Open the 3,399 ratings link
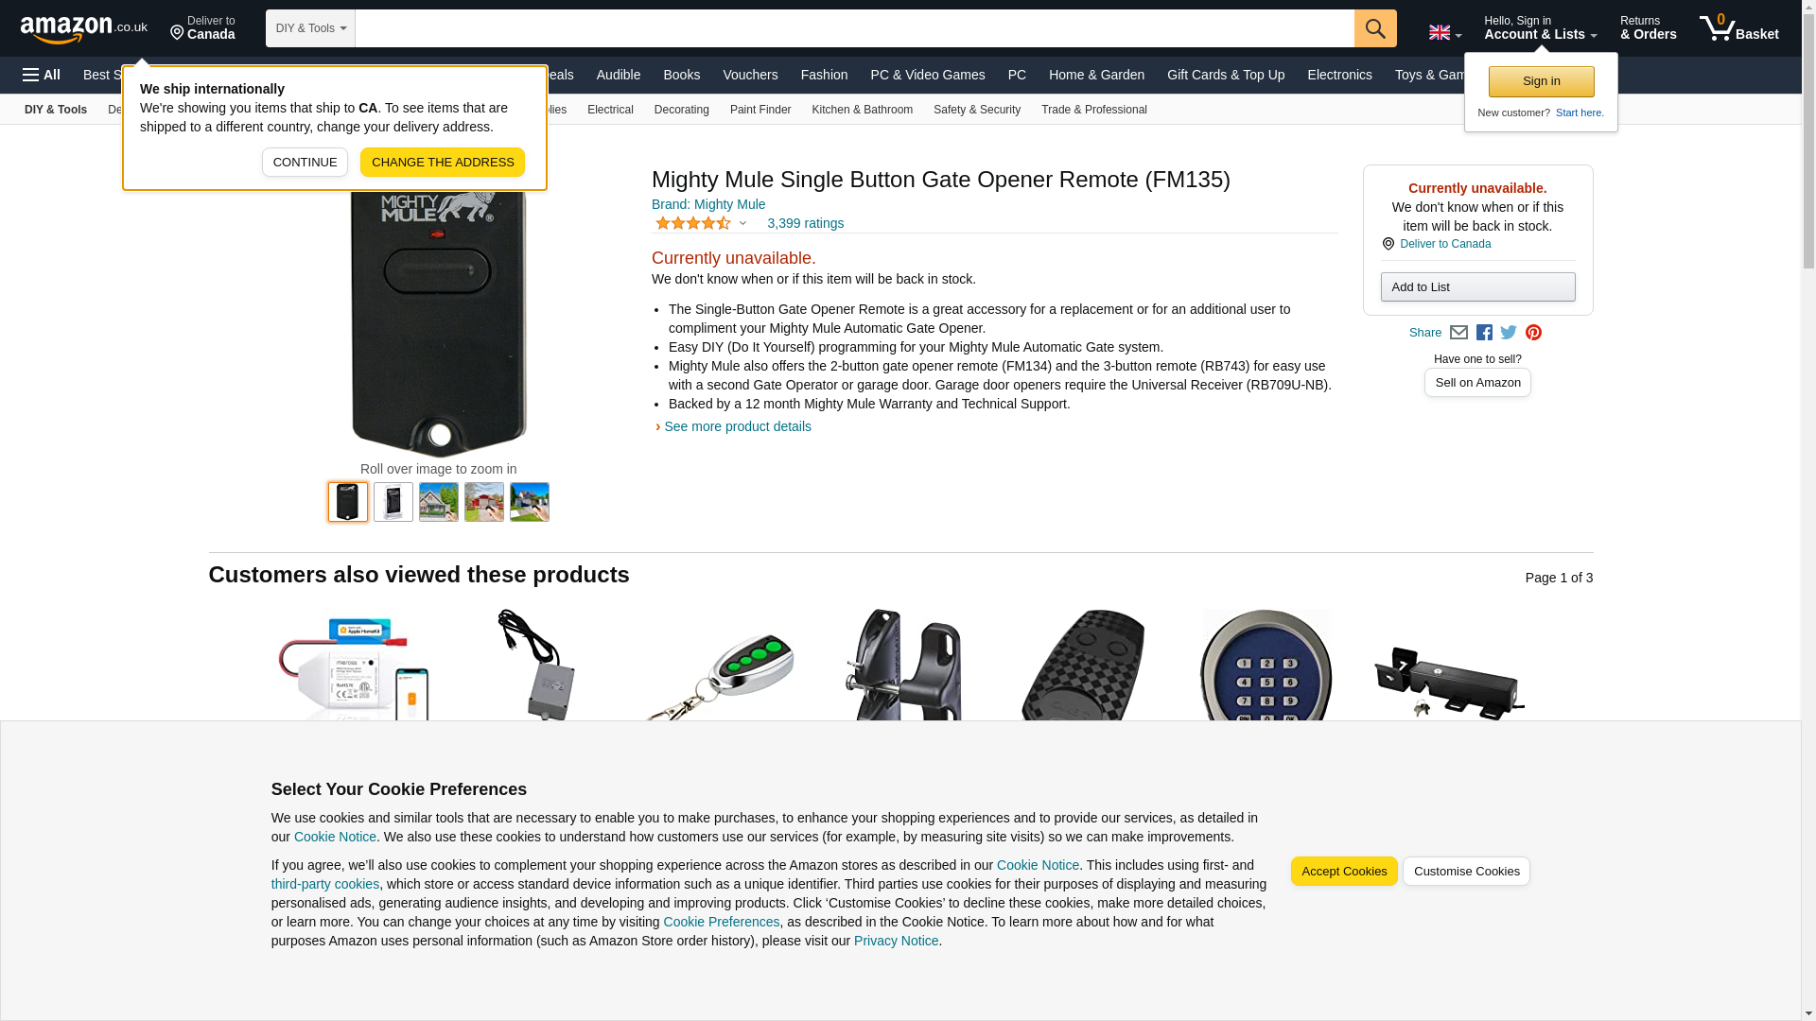1816x1021 pixels. 805,224
